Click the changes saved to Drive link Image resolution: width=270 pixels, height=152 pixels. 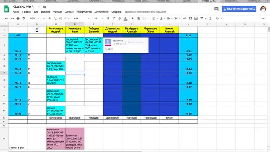pyautogui.click(x=146, y=12)
